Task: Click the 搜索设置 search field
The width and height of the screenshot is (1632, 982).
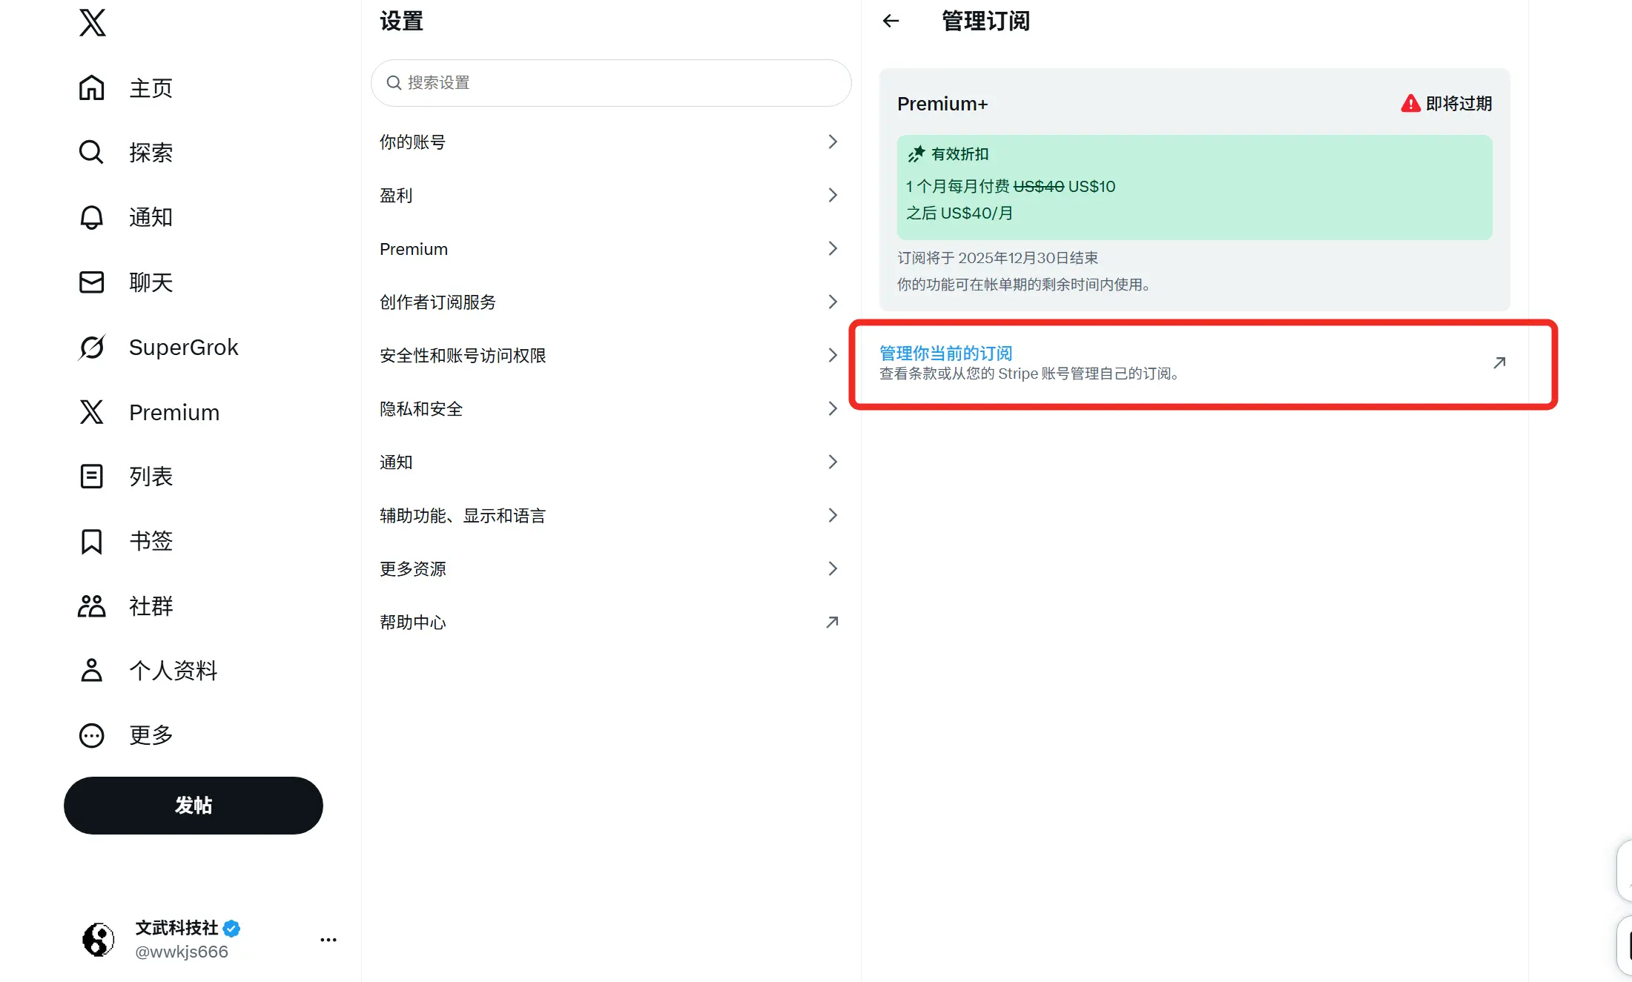Action: (609, 83)
